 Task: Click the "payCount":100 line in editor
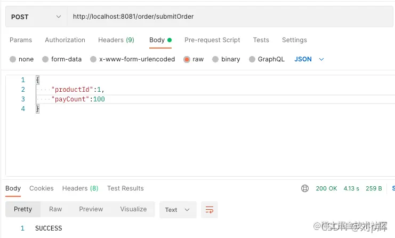point(78,99)
